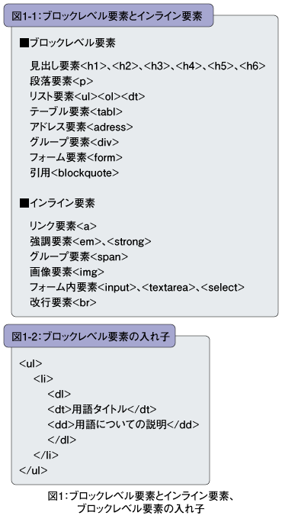Click the リンク要素<a> line
This screenshot has height=519, width=282.
coord(63,226)
